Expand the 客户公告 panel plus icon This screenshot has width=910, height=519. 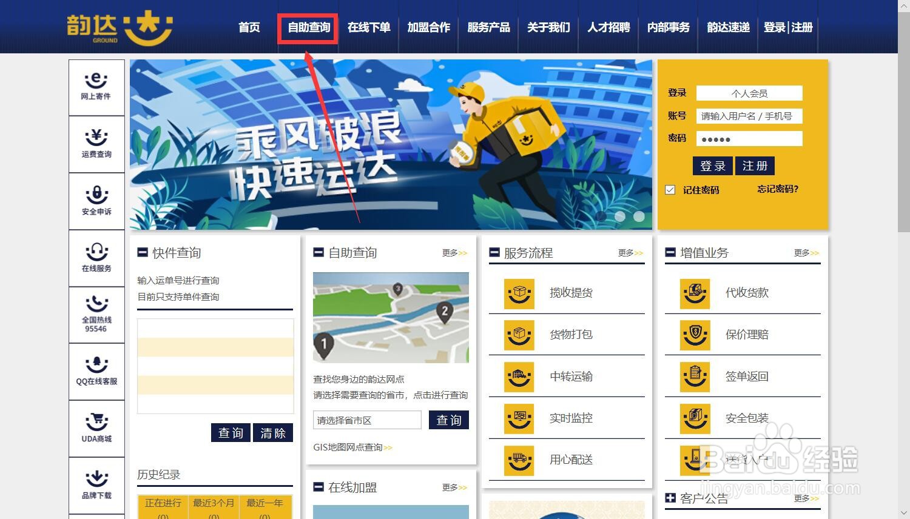pos(670,498)
